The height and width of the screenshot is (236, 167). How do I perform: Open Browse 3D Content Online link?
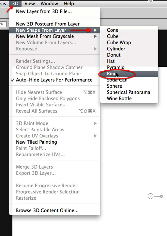click(x=54, y=210)
